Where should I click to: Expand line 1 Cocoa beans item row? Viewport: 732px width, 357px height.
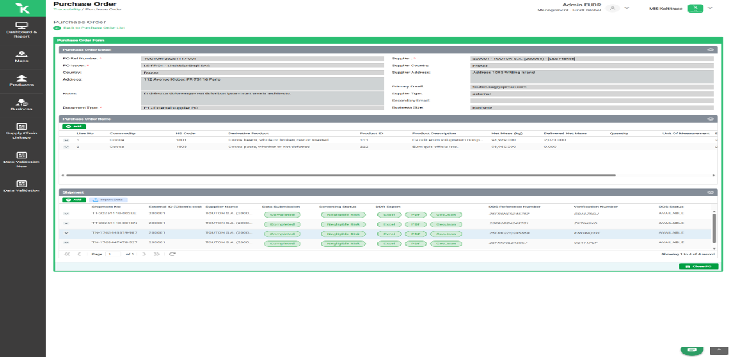[x=66, y=139]
